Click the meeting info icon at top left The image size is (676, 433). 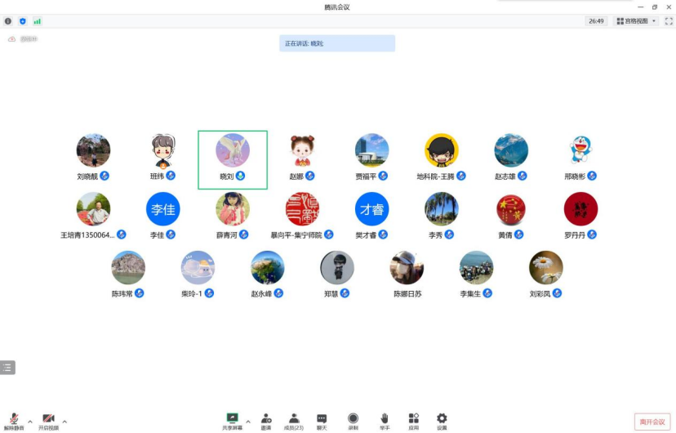pos(8,21)
